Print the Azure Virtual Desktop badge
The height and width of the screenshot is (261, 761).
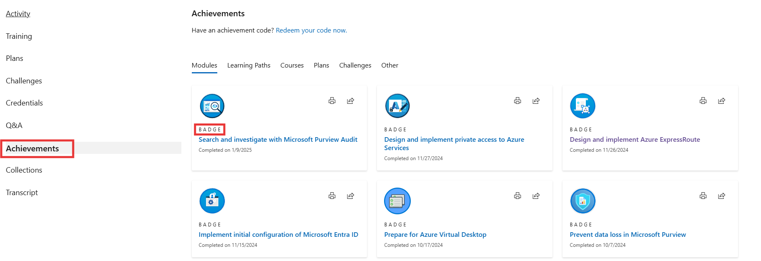[x=517, y=196]
